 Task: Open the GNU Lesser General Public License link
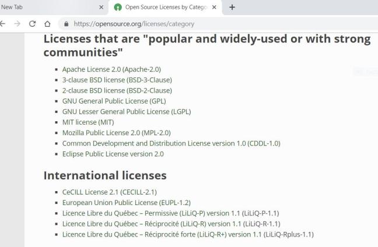[x=127, y=112]
